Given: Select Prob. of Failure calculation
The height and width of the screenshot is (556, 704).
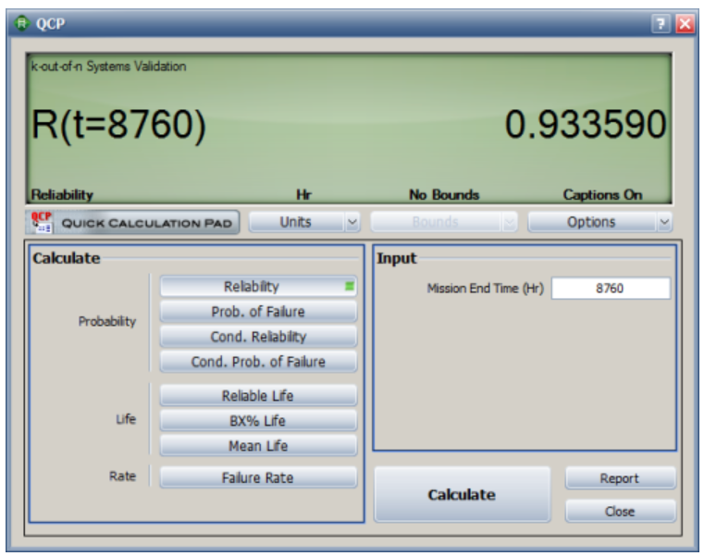Looking at the screenshot, I should tap(258, 311).
